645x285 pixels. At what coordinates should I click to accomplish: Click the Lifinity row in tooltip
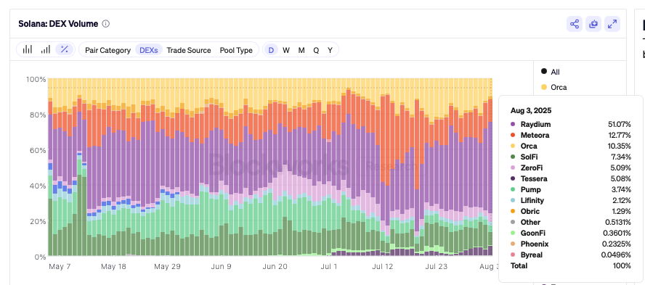click(570, 200)
